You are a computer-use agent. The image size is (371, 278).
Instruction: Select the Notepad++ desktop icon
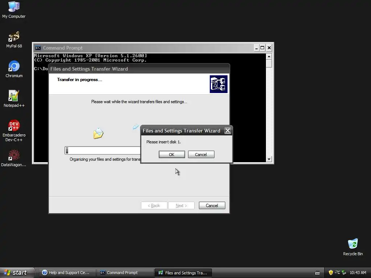click(14, 99)
